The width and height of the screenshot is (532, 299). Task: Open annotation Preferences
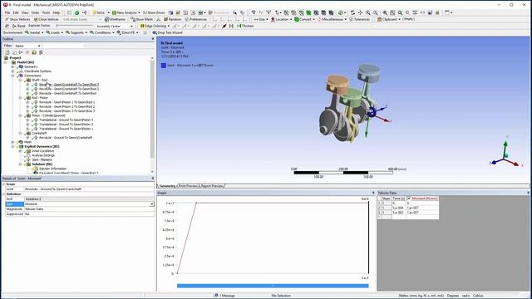tap(196, 19)
